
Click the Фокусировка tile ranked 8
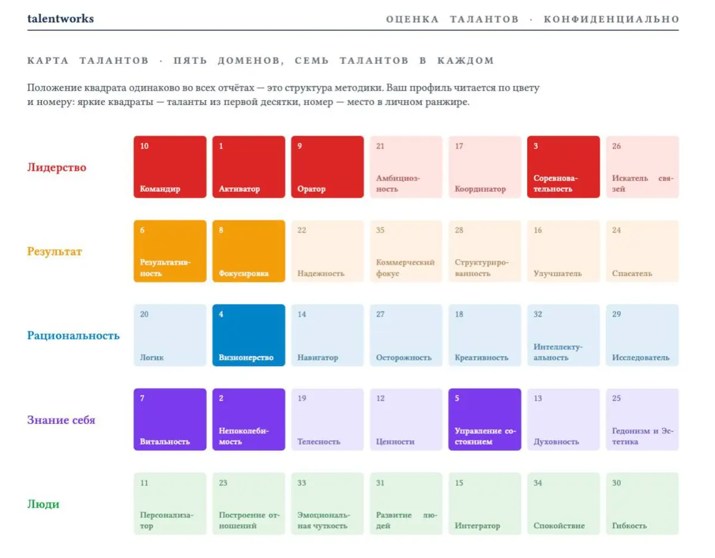pos(249,251)
